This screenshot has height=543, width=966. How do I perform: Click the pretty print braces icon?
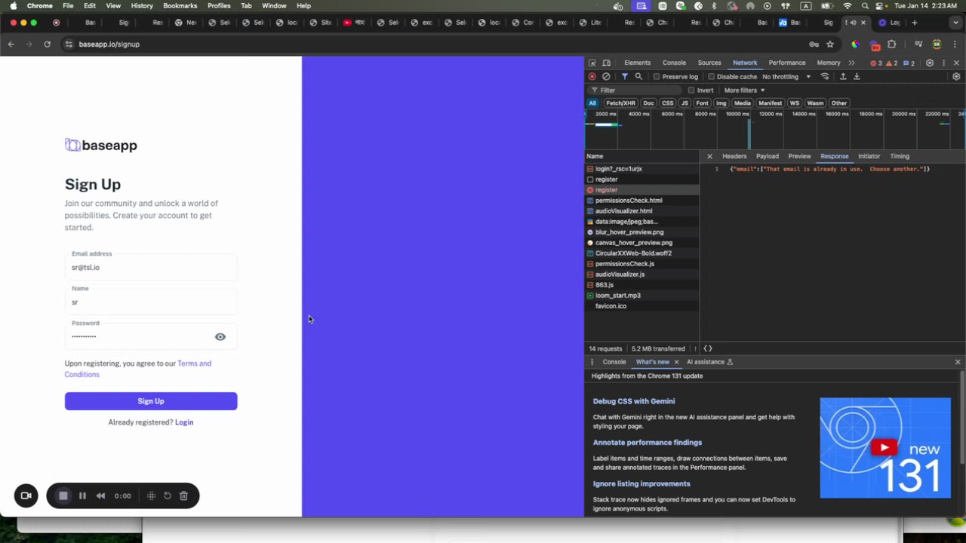[708, 348]
